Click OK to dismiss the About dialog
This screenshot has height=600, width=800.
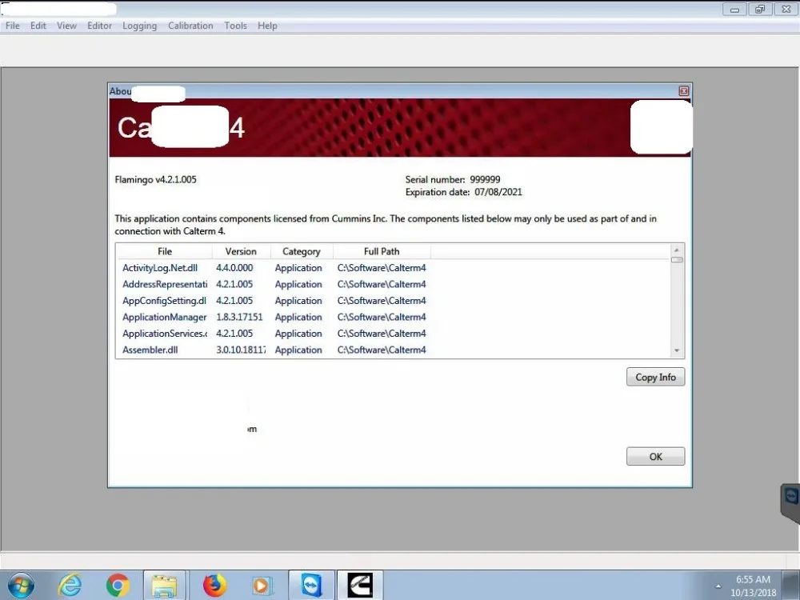(655, 456)
